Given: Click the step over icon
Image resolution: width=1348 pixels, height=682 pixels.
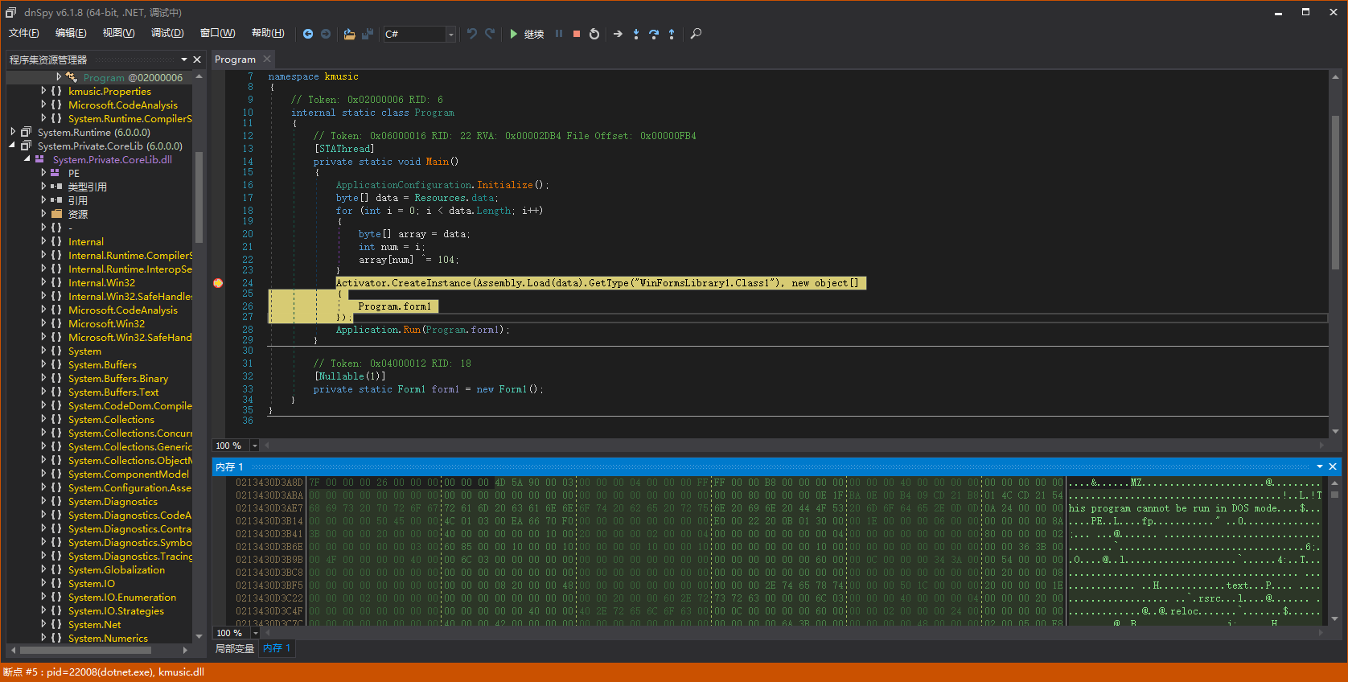Looking at the screenshot, I should [654, 34].
